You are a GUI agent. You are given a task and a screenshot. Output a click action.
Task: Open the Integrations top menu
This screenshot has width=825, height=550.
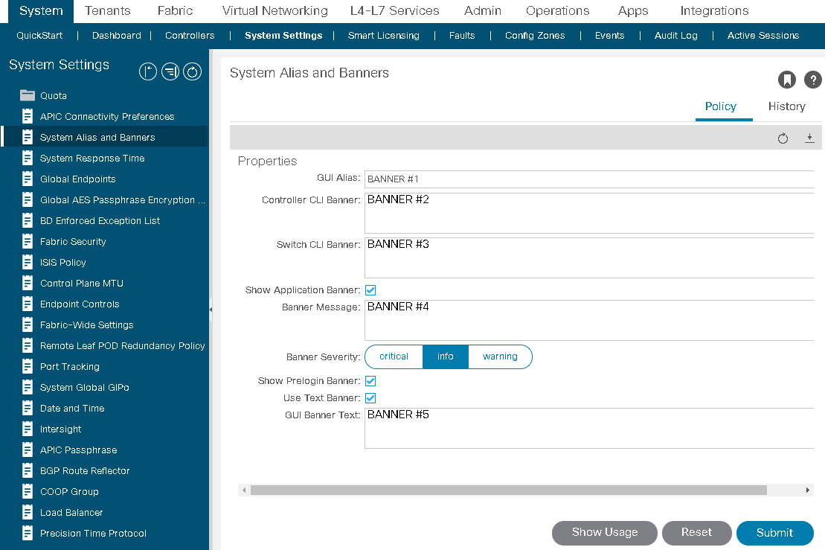pyautogui.click(x=714, y=11)
